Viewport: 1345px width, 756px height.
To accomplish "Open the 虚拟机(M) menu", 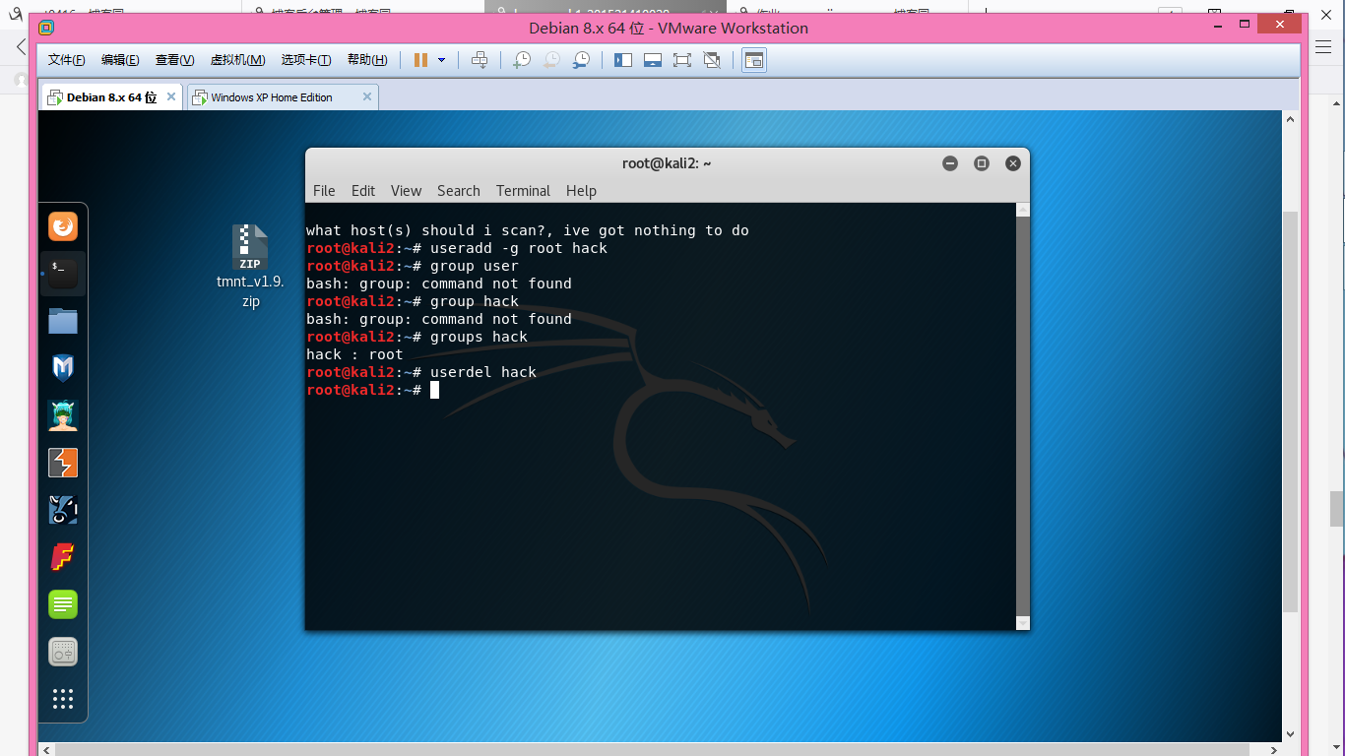I will coord(237,60).
